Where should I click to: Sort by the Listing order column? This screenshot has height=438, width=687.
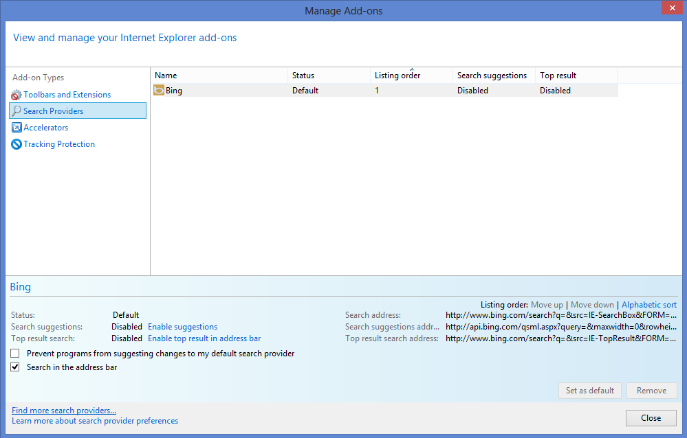(x=411, y=76)
